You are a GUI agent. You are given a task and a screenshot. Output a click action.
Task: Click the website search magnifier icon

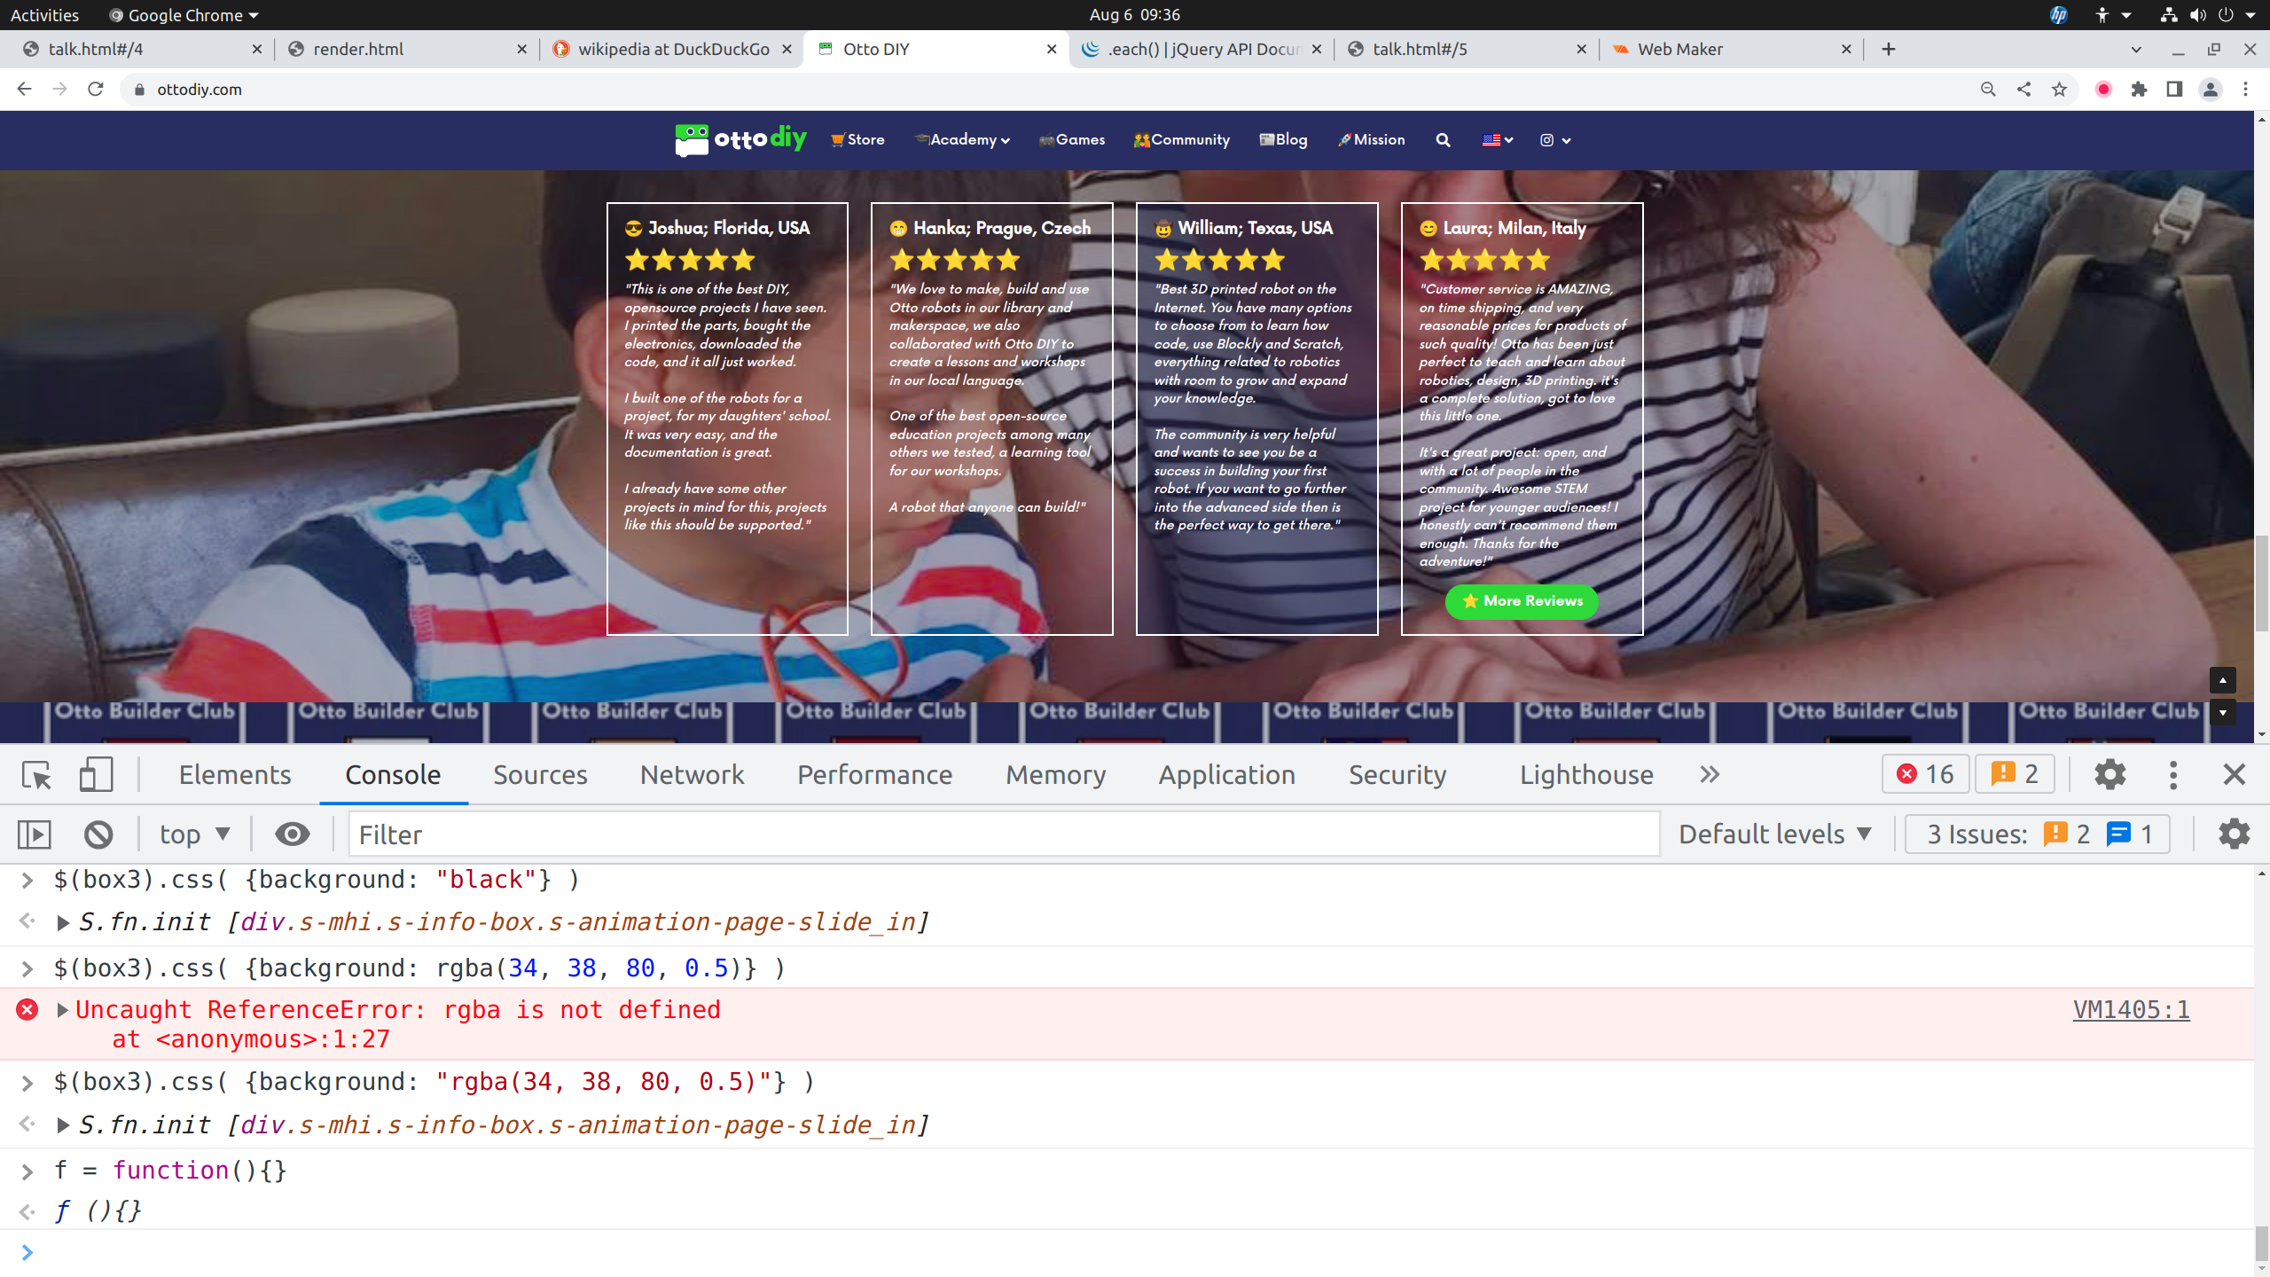click(1443, 140)
